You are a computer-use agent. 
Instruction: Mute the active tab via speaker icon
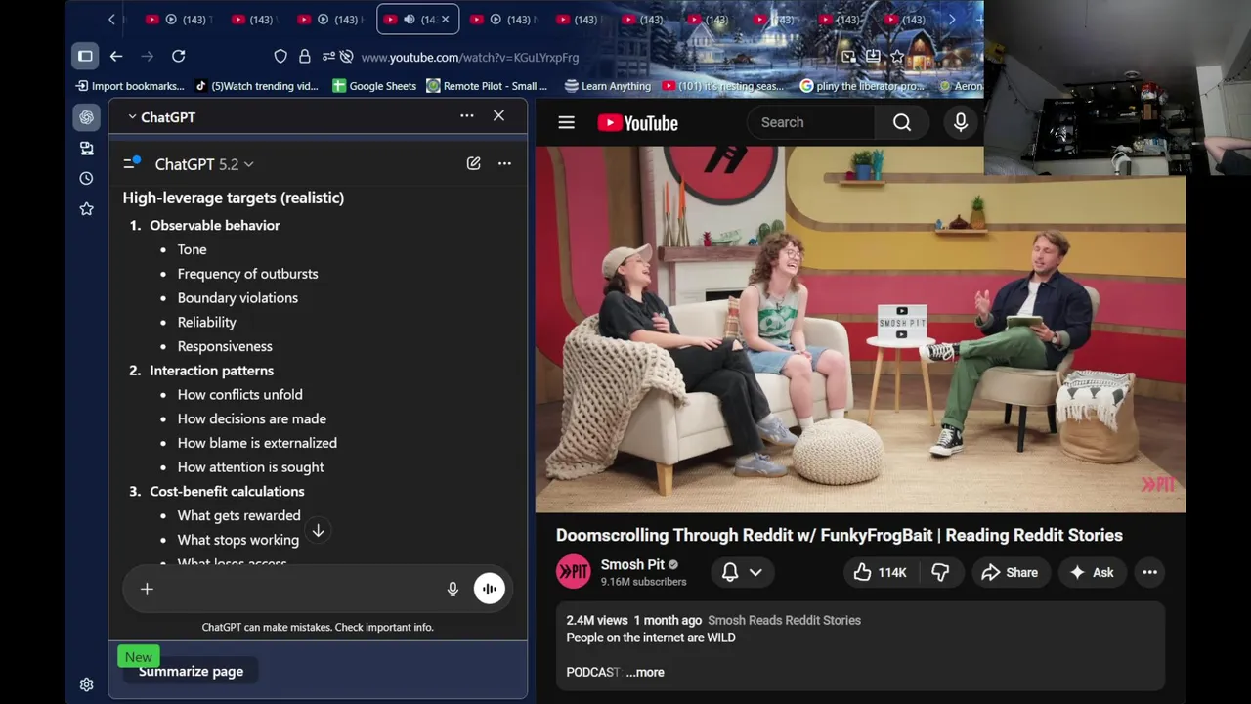[410, 19]
